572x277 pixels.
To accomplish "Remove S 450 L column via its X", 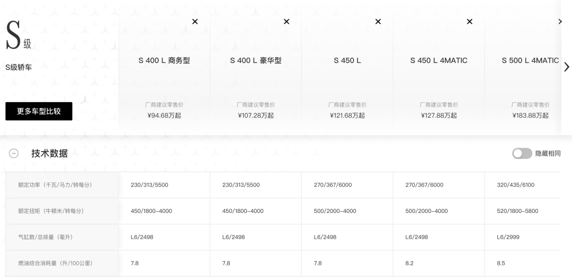I will (x=378, y=22).
